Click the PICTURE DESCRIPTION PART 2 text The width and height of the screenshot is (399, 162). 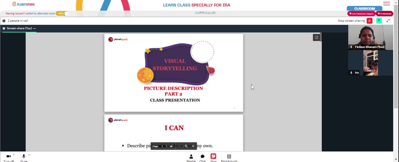173,91
